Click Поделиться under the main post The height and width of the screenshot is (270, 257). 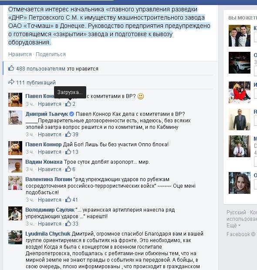51,54
